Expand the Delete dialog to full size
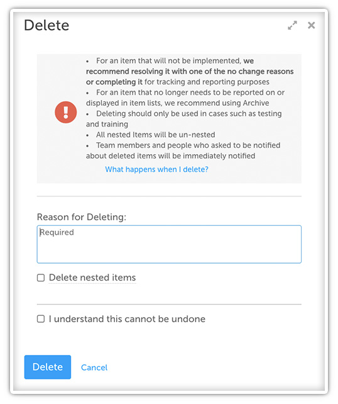This screenshot has height=404, width=338. pyautogui.click(x=292, y=25)
